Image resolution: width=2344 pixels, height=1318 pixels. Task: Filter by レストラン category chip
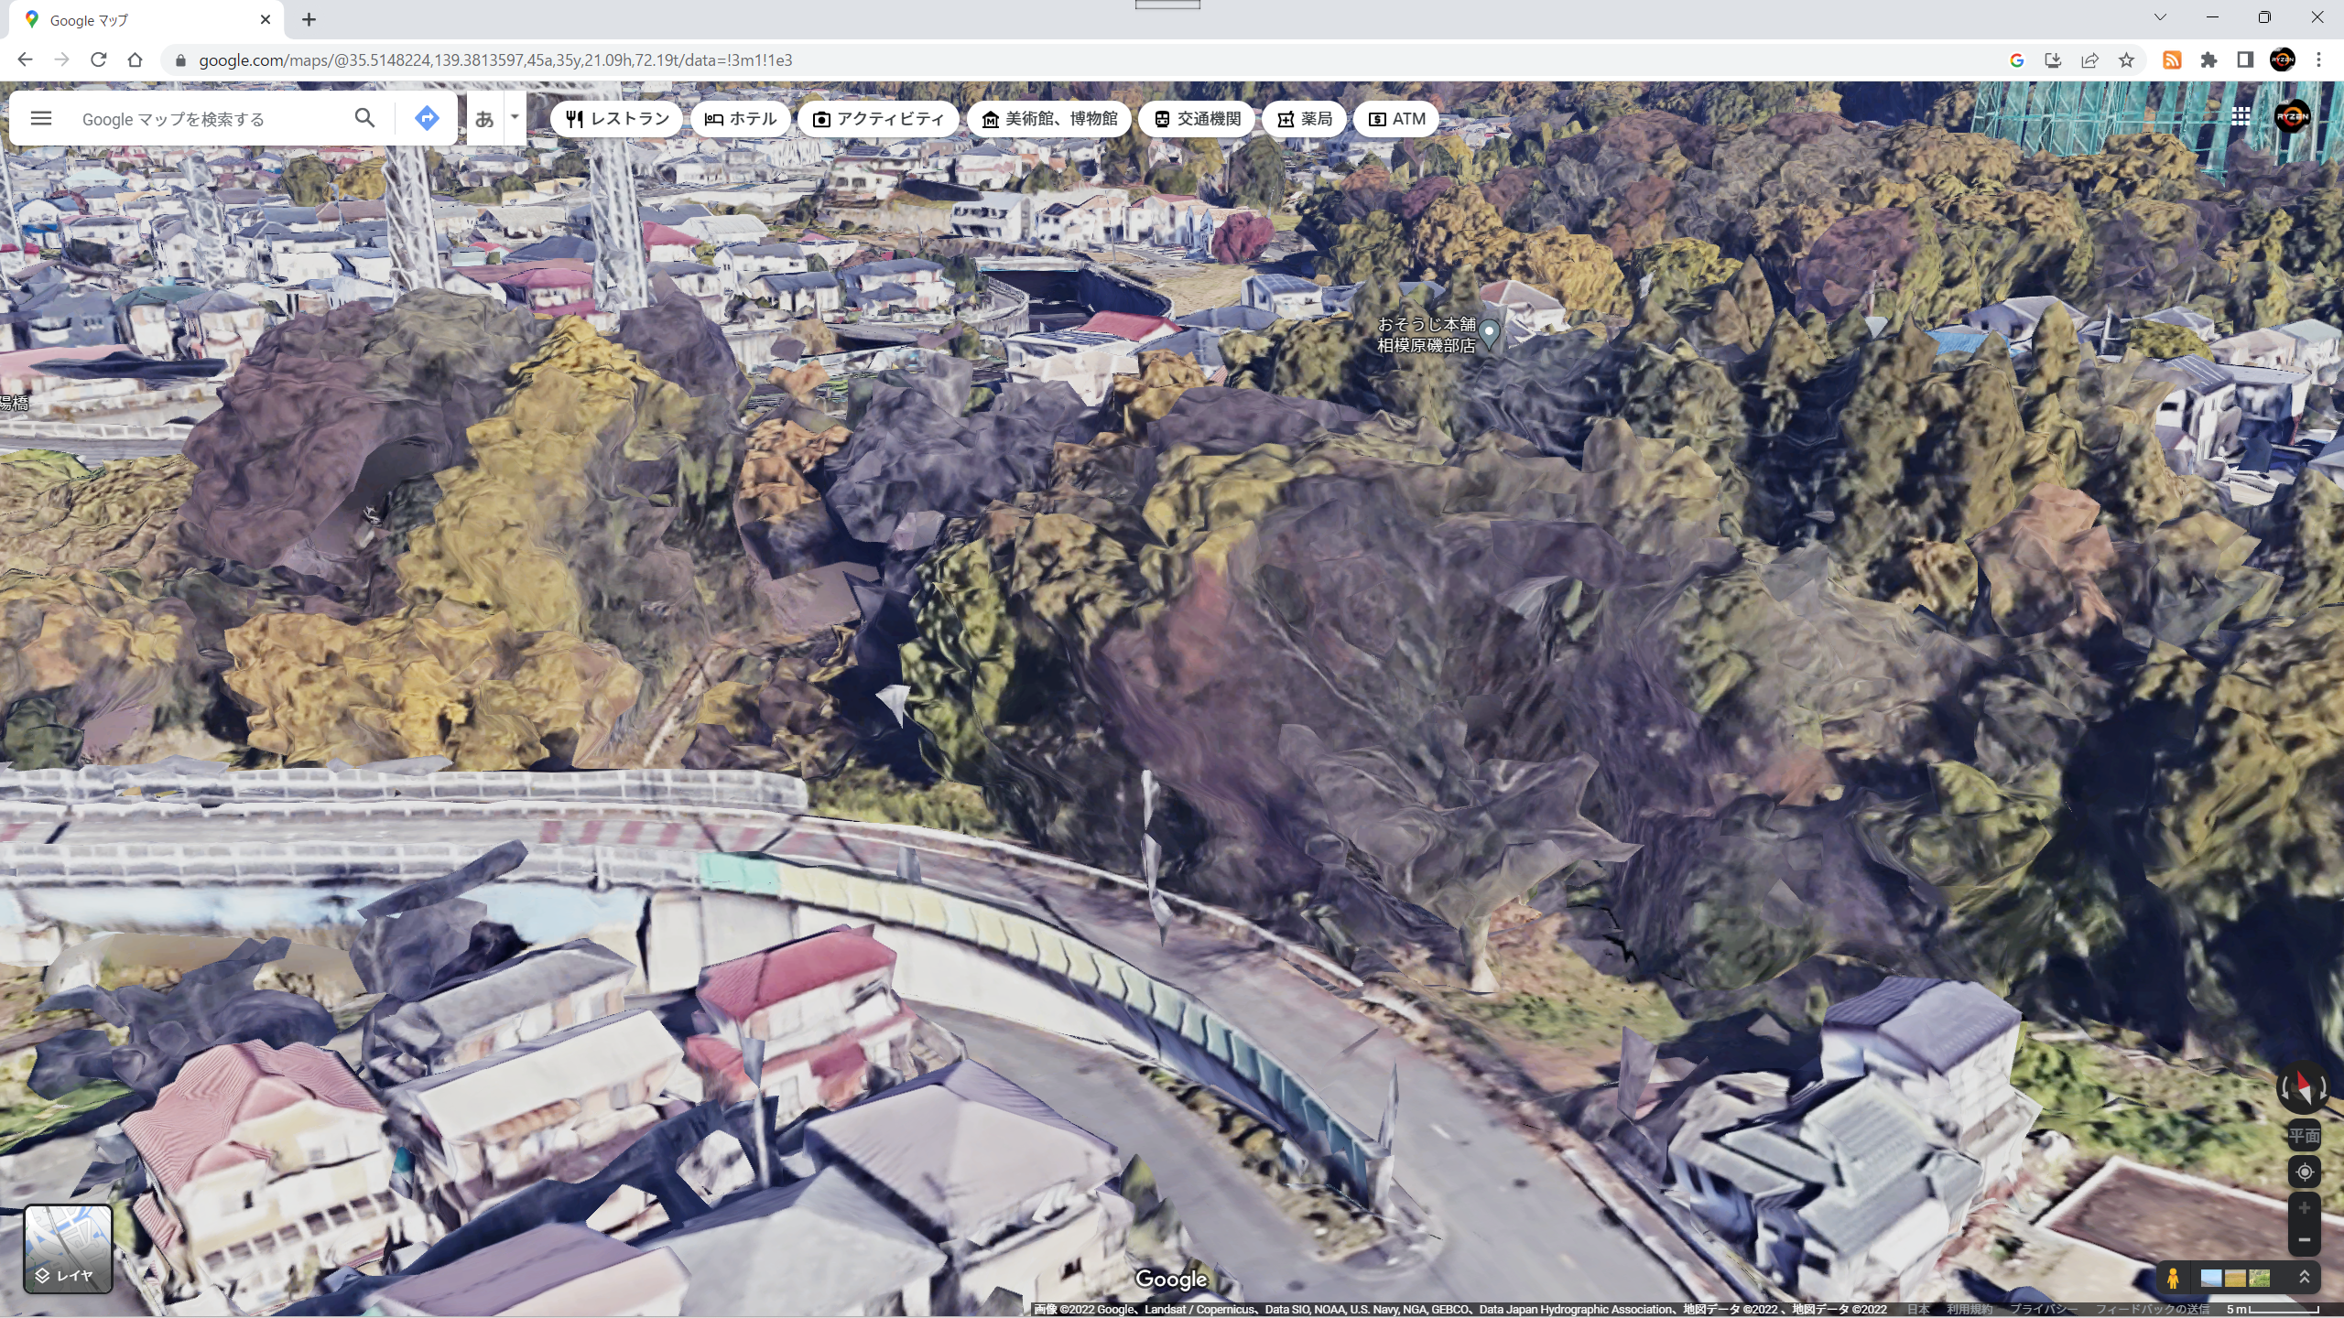tap(616, 119)
